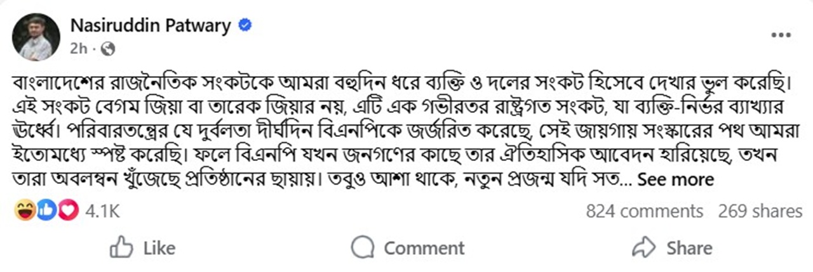This screenshot has height=272, width=813.
Task: Open the 4.1K reactions list
Action: point(101,211)
